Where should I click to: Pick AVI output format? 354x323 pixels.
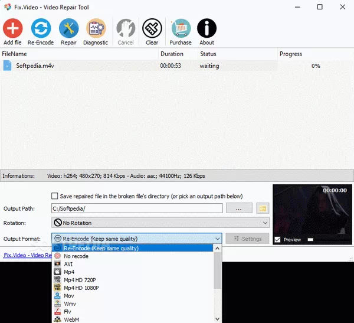point(133,264)
